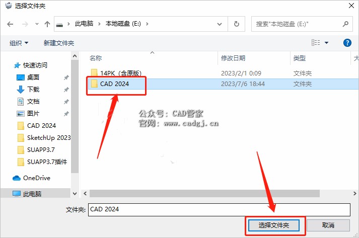
Task: Open SketchUp 2023 in navigation pane
Action: coord(49,138)
